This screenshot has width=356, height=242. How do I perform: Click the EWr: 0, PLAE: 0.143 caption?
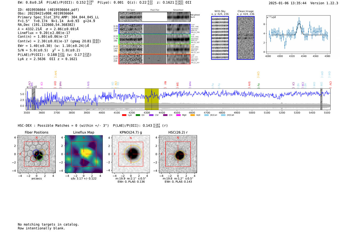178,182
